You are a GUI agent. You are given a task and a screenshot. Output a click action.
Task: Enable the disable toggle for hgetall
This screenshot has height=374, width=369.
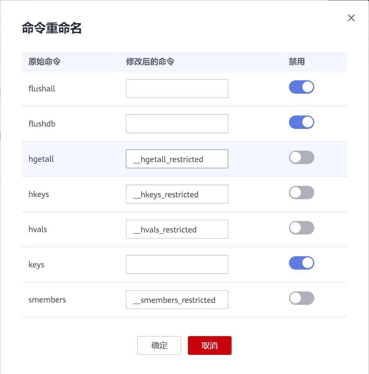pyautogui.click(x=301, y=157)
